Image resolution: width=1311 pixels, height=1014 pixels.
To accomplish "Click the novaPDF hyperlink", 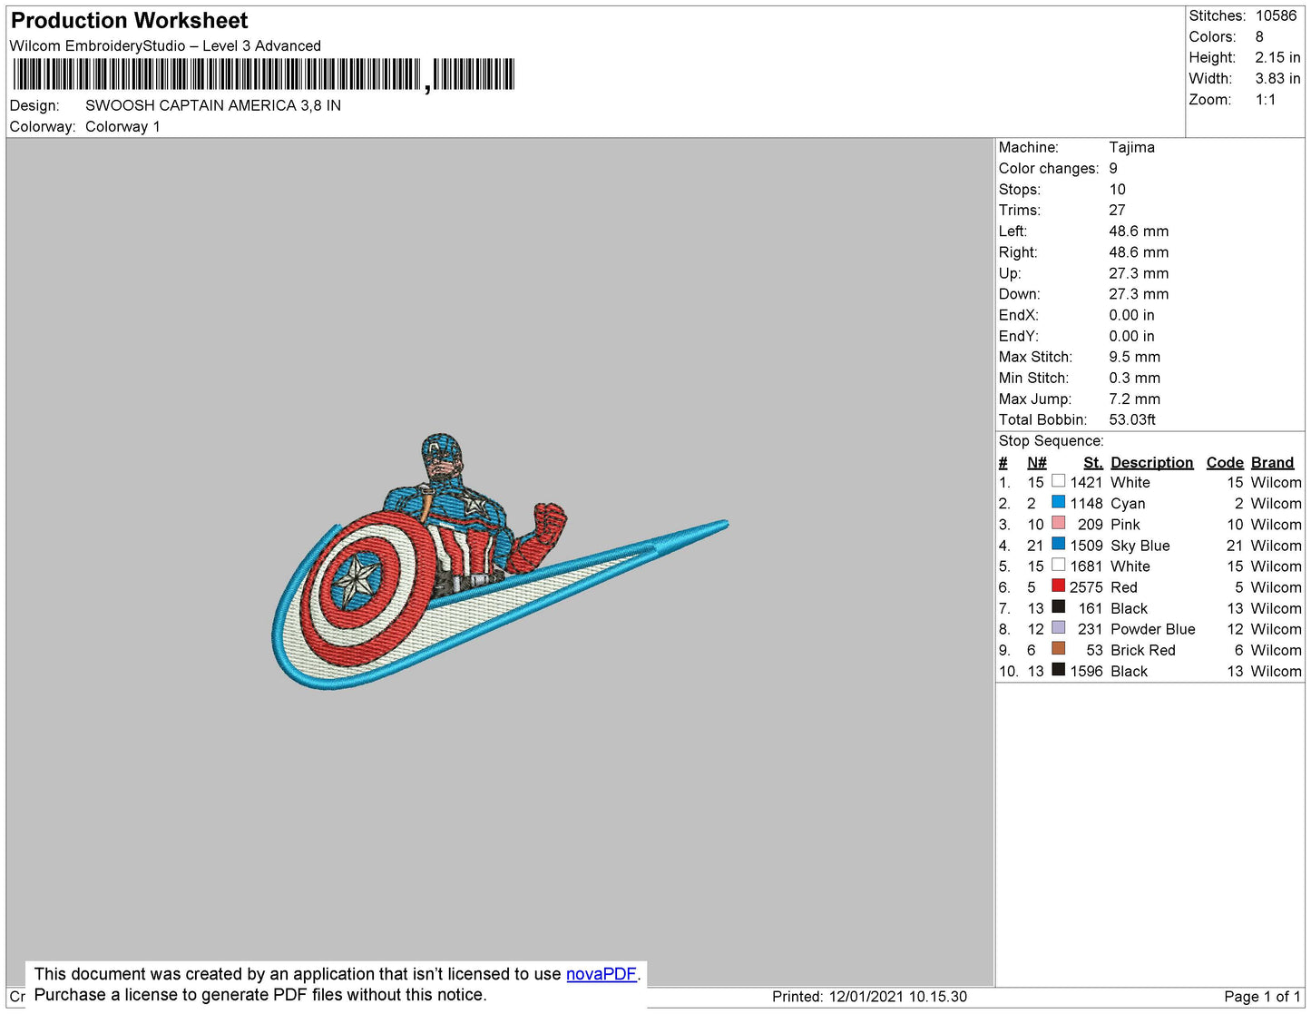I will click(x=601, y=974).
